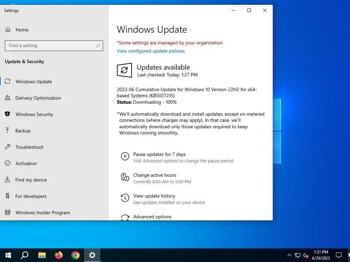Click the Last checked: Today, 1:27 PM text

click(167, 75)
